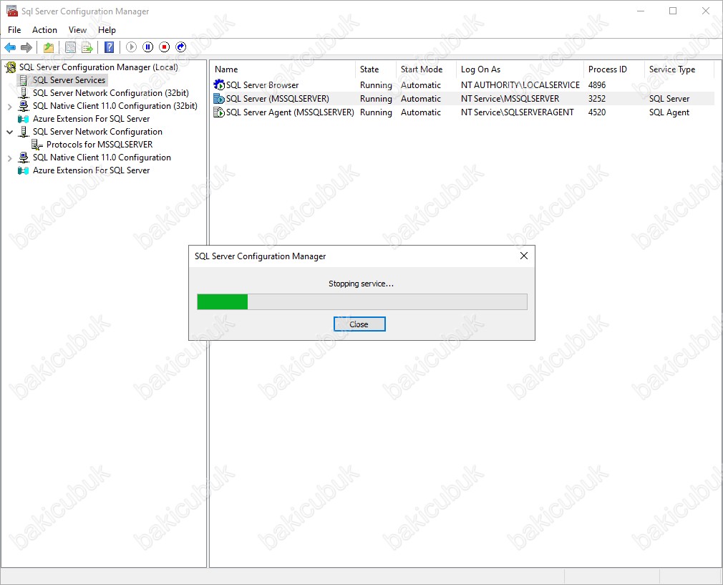Click the Close button in dialog
This screenshot has height=585, width=723.
click(x=359, y=324)
